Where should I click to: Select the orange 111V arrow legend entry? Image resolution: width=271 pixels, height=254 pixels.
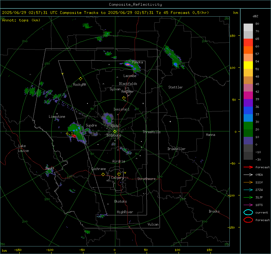coord(248,182)
